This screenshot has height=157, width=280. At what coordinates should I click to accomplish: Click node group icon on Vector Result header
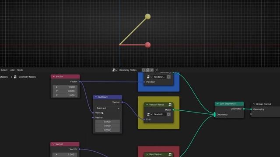coord(170,105)
